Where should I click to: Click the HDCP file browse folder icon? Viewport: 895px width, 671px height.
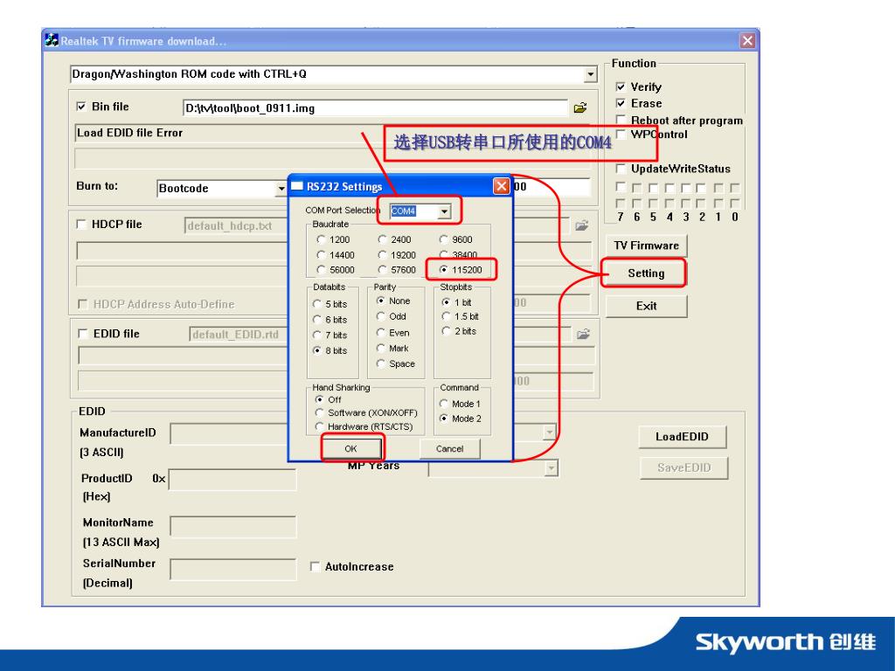click(580, 225)
